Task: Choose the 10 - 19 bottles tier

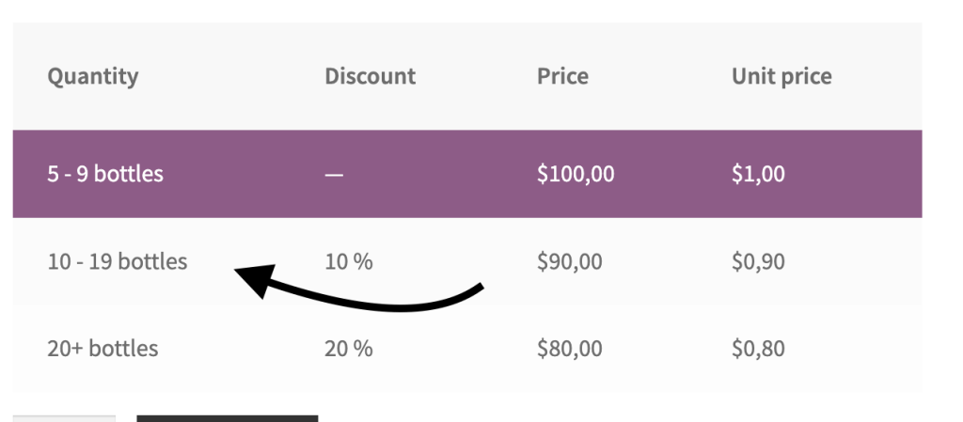Action: click(x=118, y=261)
